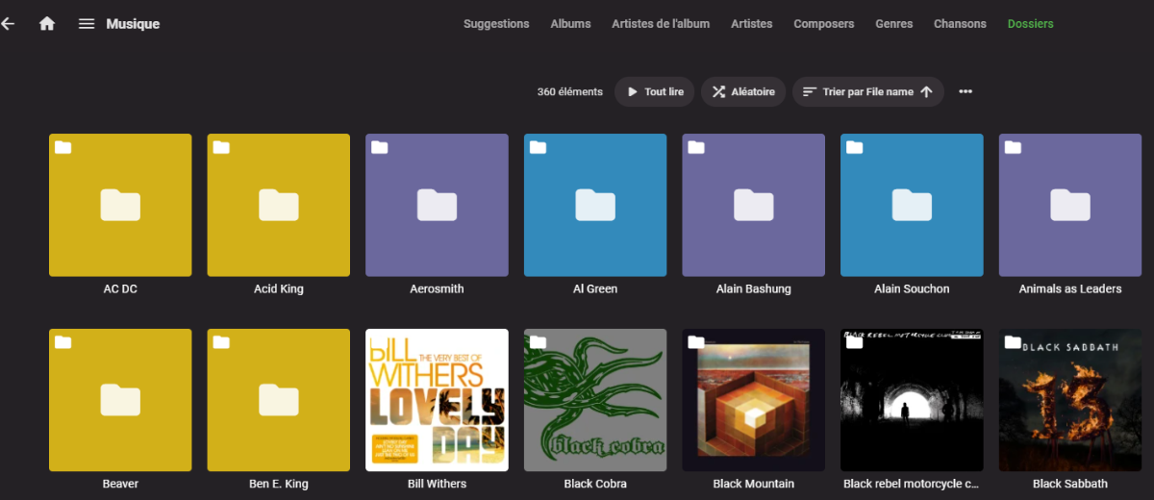The width and height of the screenshot is (1154, 500).
Task: Open the Black Sabbath 13 cover thumbnail
Action: [1070, 400]
